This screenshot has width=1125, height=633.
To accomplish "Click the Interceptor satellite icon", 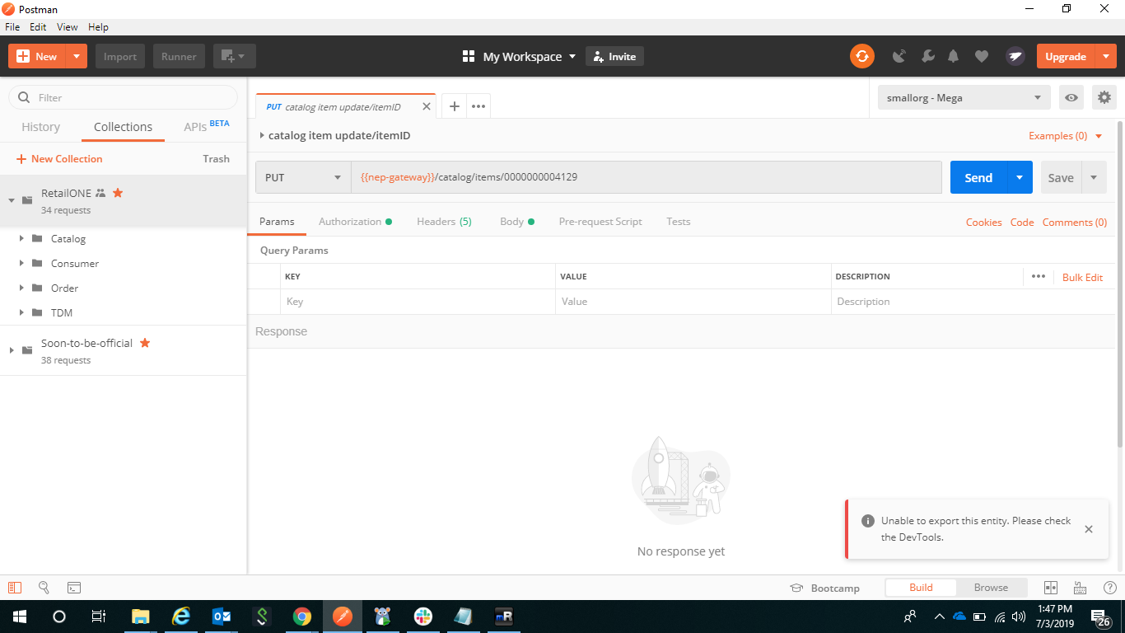I will [x=899, y=55].
